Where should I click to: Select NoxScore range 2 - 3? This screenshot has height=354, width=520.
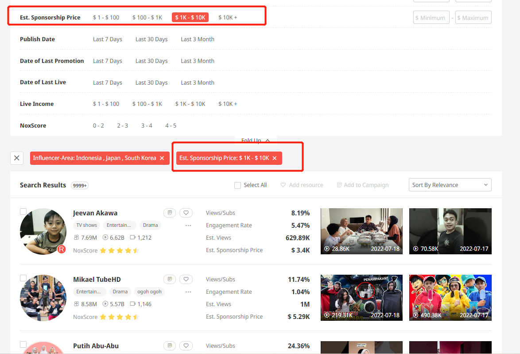tap(122, 125)
